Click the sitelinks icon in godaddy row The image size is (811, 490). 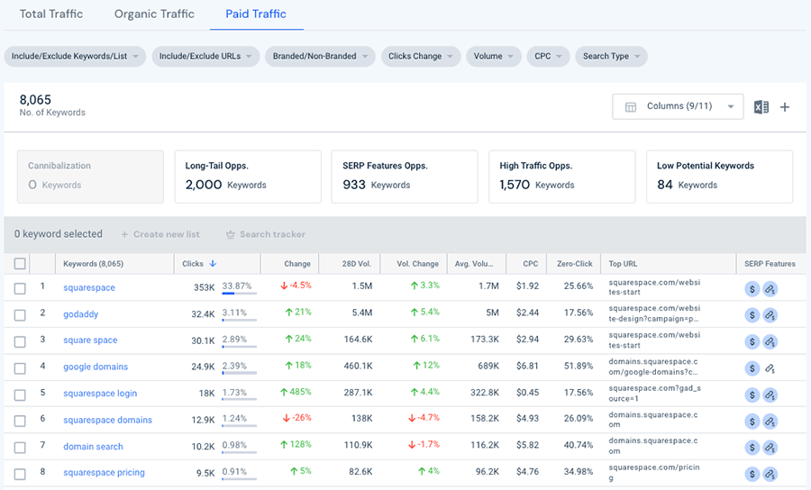pyautogui.click(x=770, y=315)
